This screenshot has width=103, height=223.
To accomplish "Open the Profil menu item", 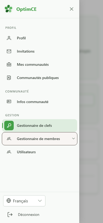I will point(40,38).
